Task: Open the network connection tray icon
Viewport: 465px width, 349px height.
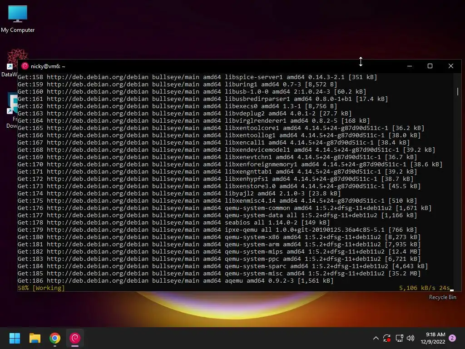Action: click(399, 338)
